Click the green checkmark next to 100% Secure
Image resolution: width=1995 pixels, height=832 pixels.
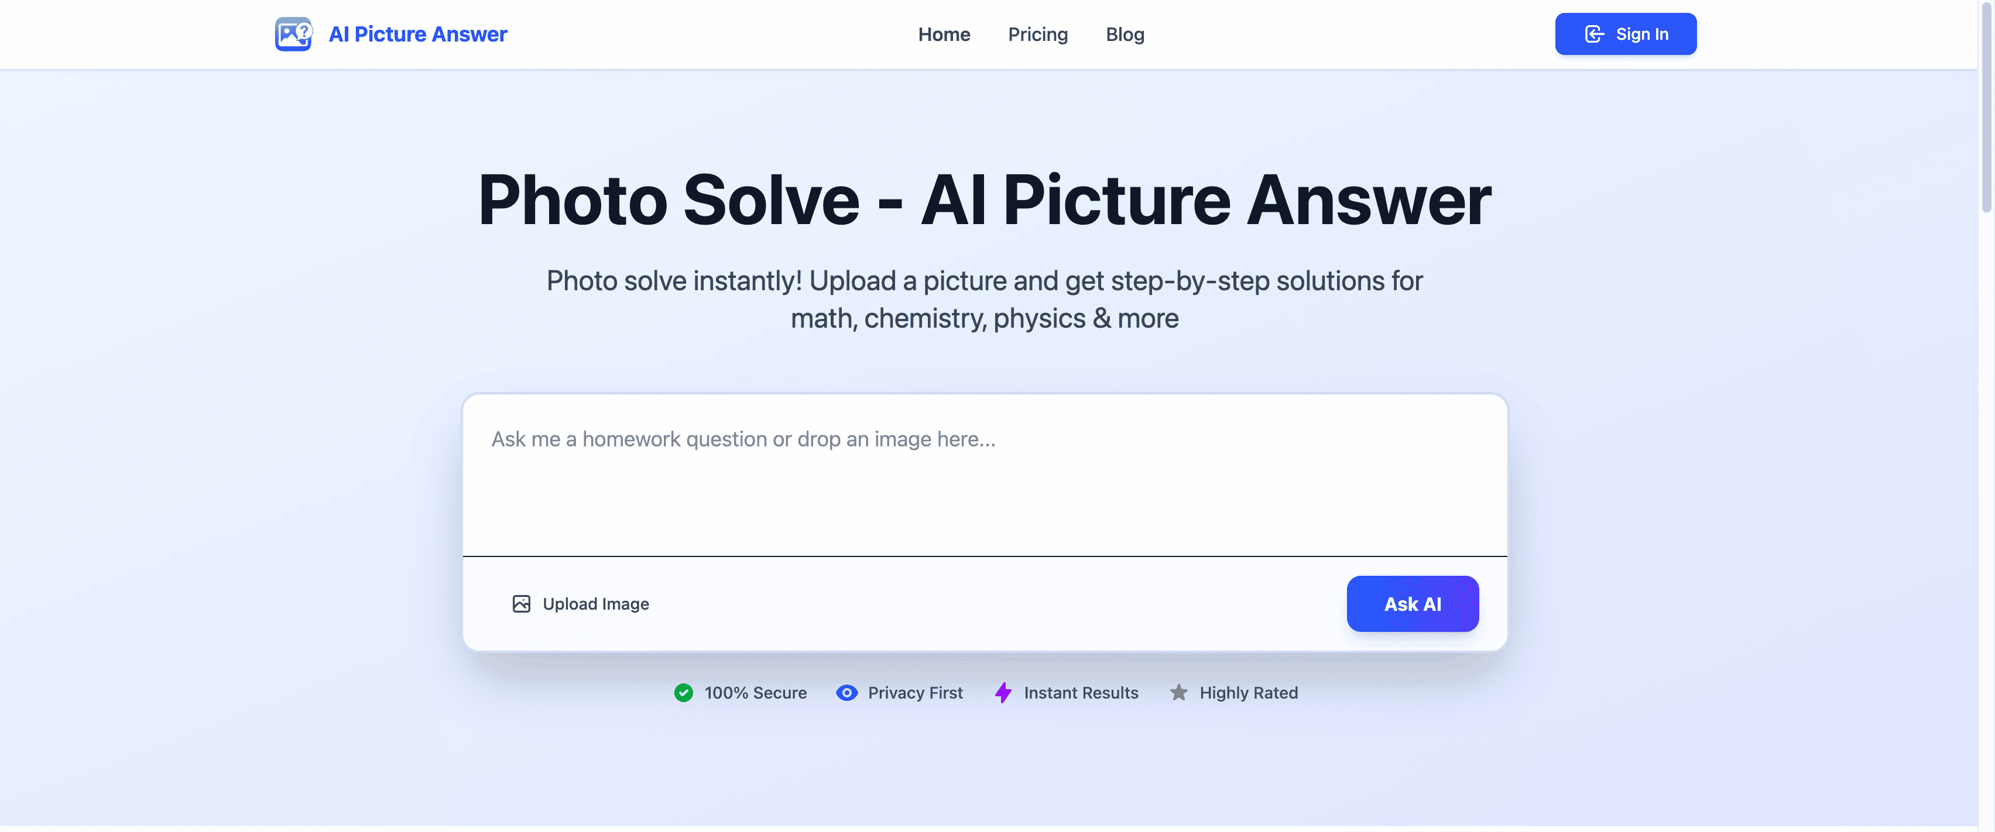tap(684, 693)
